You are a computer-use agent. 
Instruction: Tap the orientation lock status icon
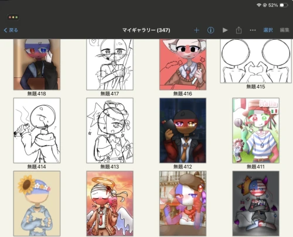click(265, 5)
